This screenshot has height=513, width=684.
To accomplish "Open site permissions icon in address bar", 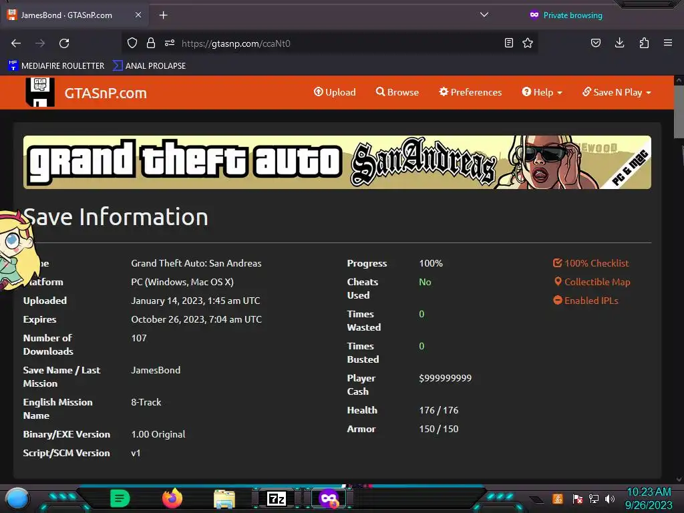I will coord(170,43).
